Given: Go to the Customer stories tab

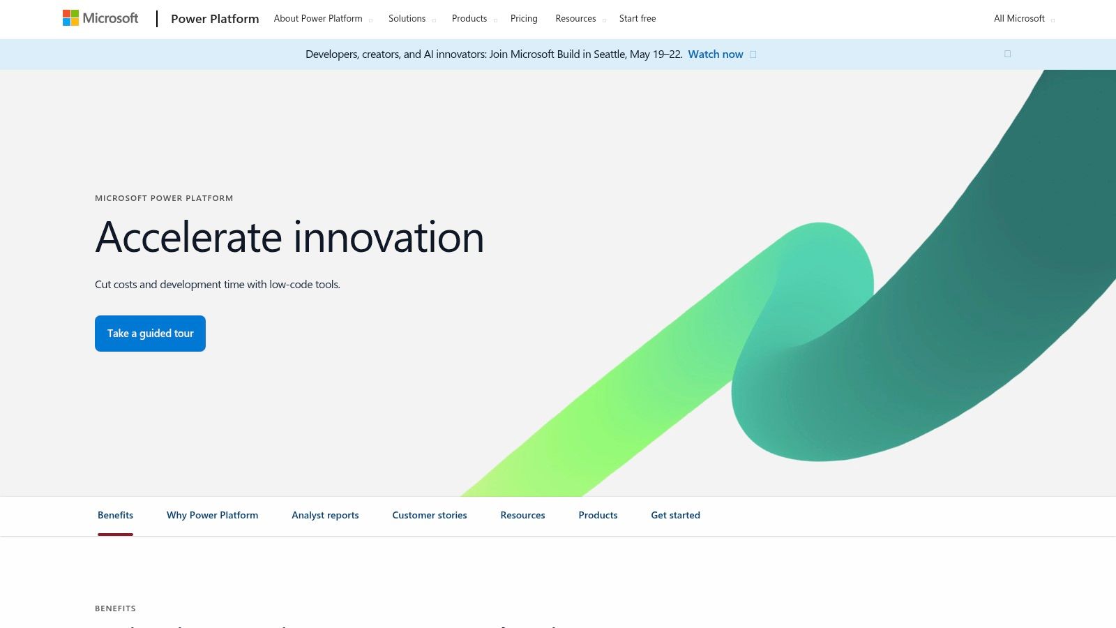Looking at the screenshot, I should point(430,516).
